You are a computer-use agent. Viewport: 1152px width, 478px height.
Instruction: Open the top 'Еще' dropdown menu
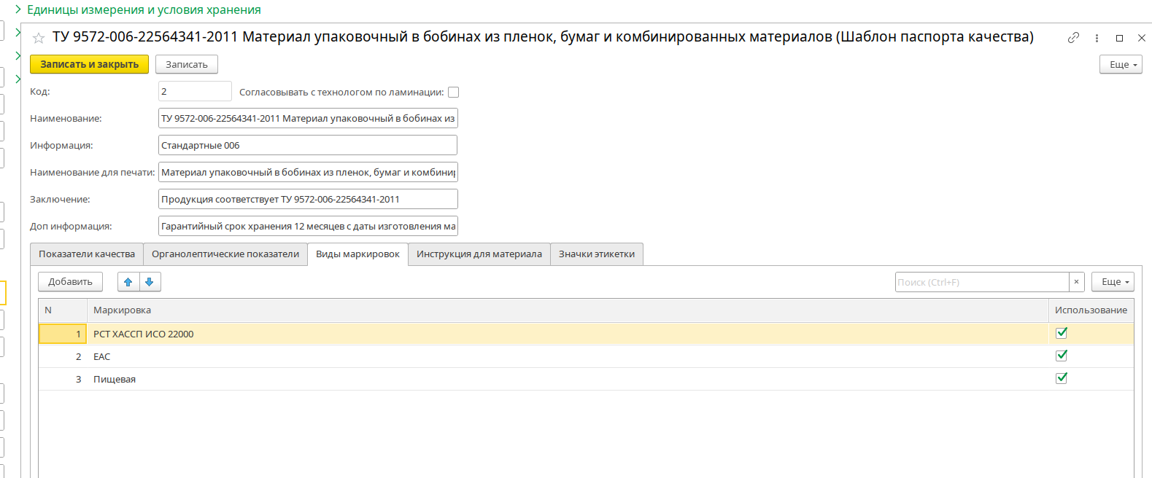[x=1120, y=65]
